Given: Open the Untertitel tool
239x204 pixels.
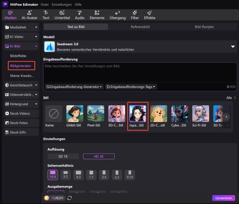Looking at the screenshot, I should pyautogui.click(x=62, y=15).
